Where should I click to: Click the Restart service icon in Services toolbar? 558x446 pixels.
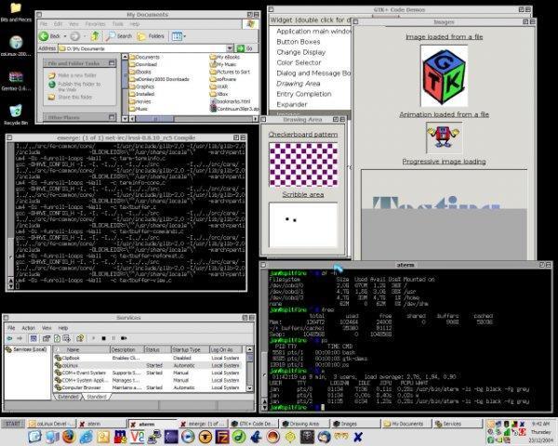pyautogui.click(x=124, y=338)
